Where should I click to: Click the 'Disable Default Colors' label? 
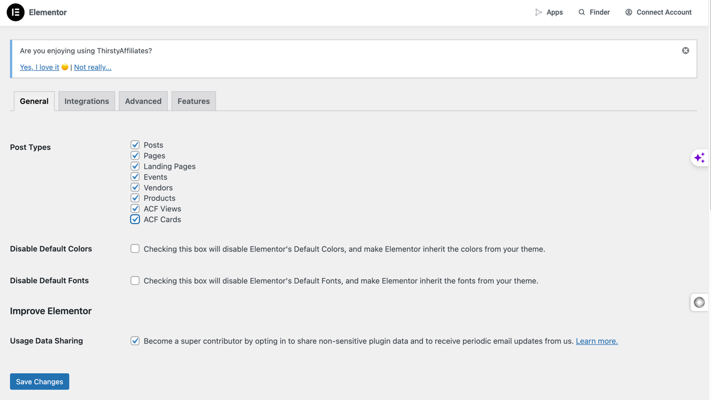pyautogui.click(x=51, y=248)
